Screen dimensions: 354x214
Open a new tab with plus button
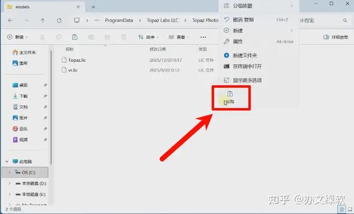(x=93, y=7)
